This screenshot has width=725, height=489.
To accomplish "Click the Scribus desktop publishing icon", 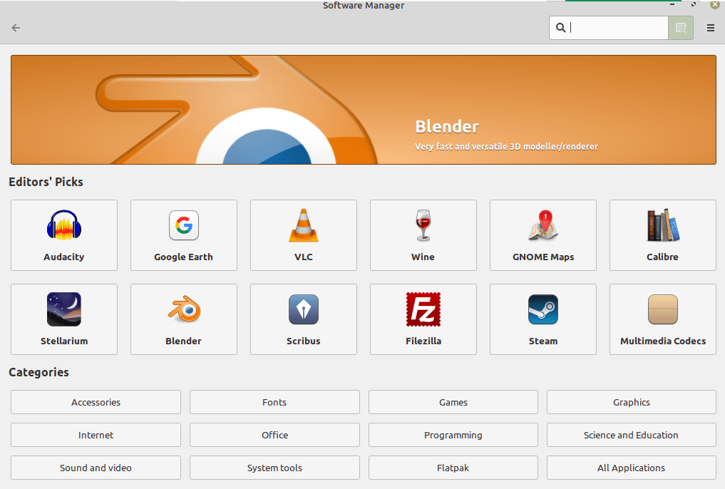I will click(x=303, y=319).
